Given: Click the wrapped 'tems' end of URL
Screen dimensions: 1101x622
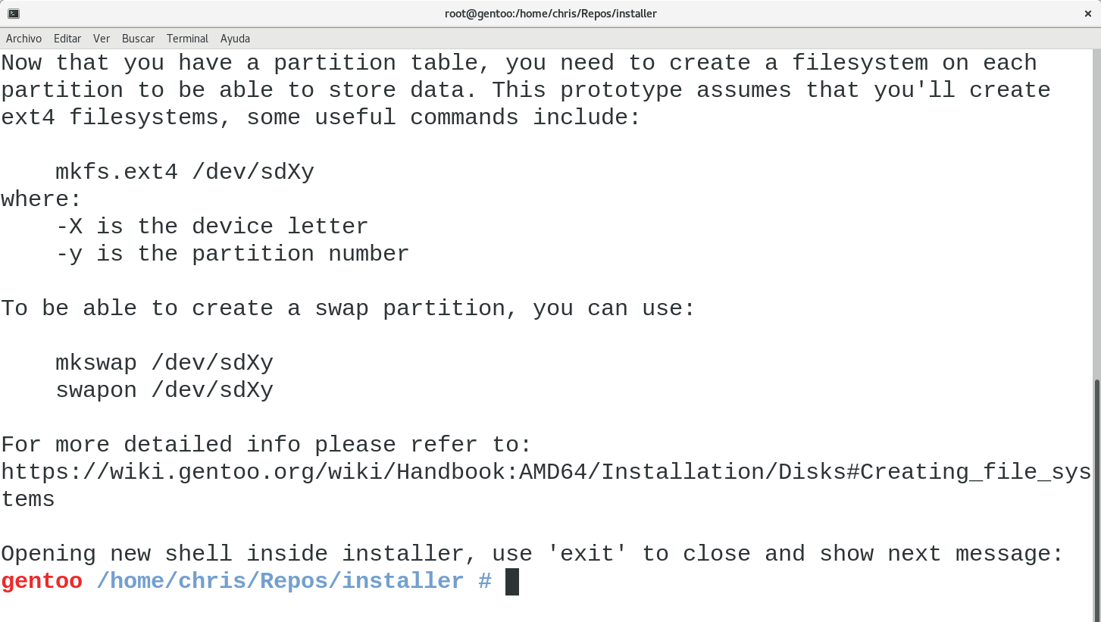Looking at the screenshot, I should pyautogui.click(x=28, y=499).
